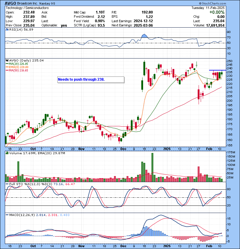Image resolution: width=240 pixels, height=249 pixels.
Task: Click the Low value 229.97
Action: coord(29,21)
